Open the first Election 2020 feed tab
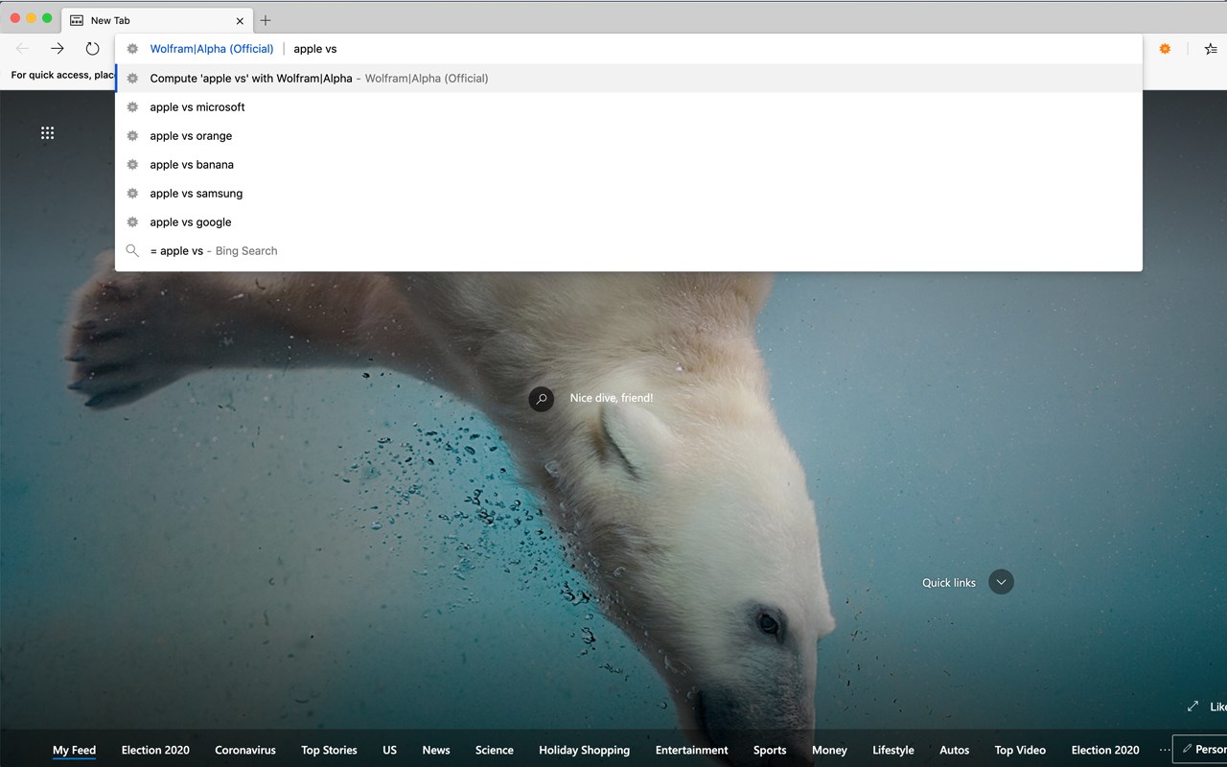Image resolution: width=1227 pixels, height=767 pixels. pos(155,750)
